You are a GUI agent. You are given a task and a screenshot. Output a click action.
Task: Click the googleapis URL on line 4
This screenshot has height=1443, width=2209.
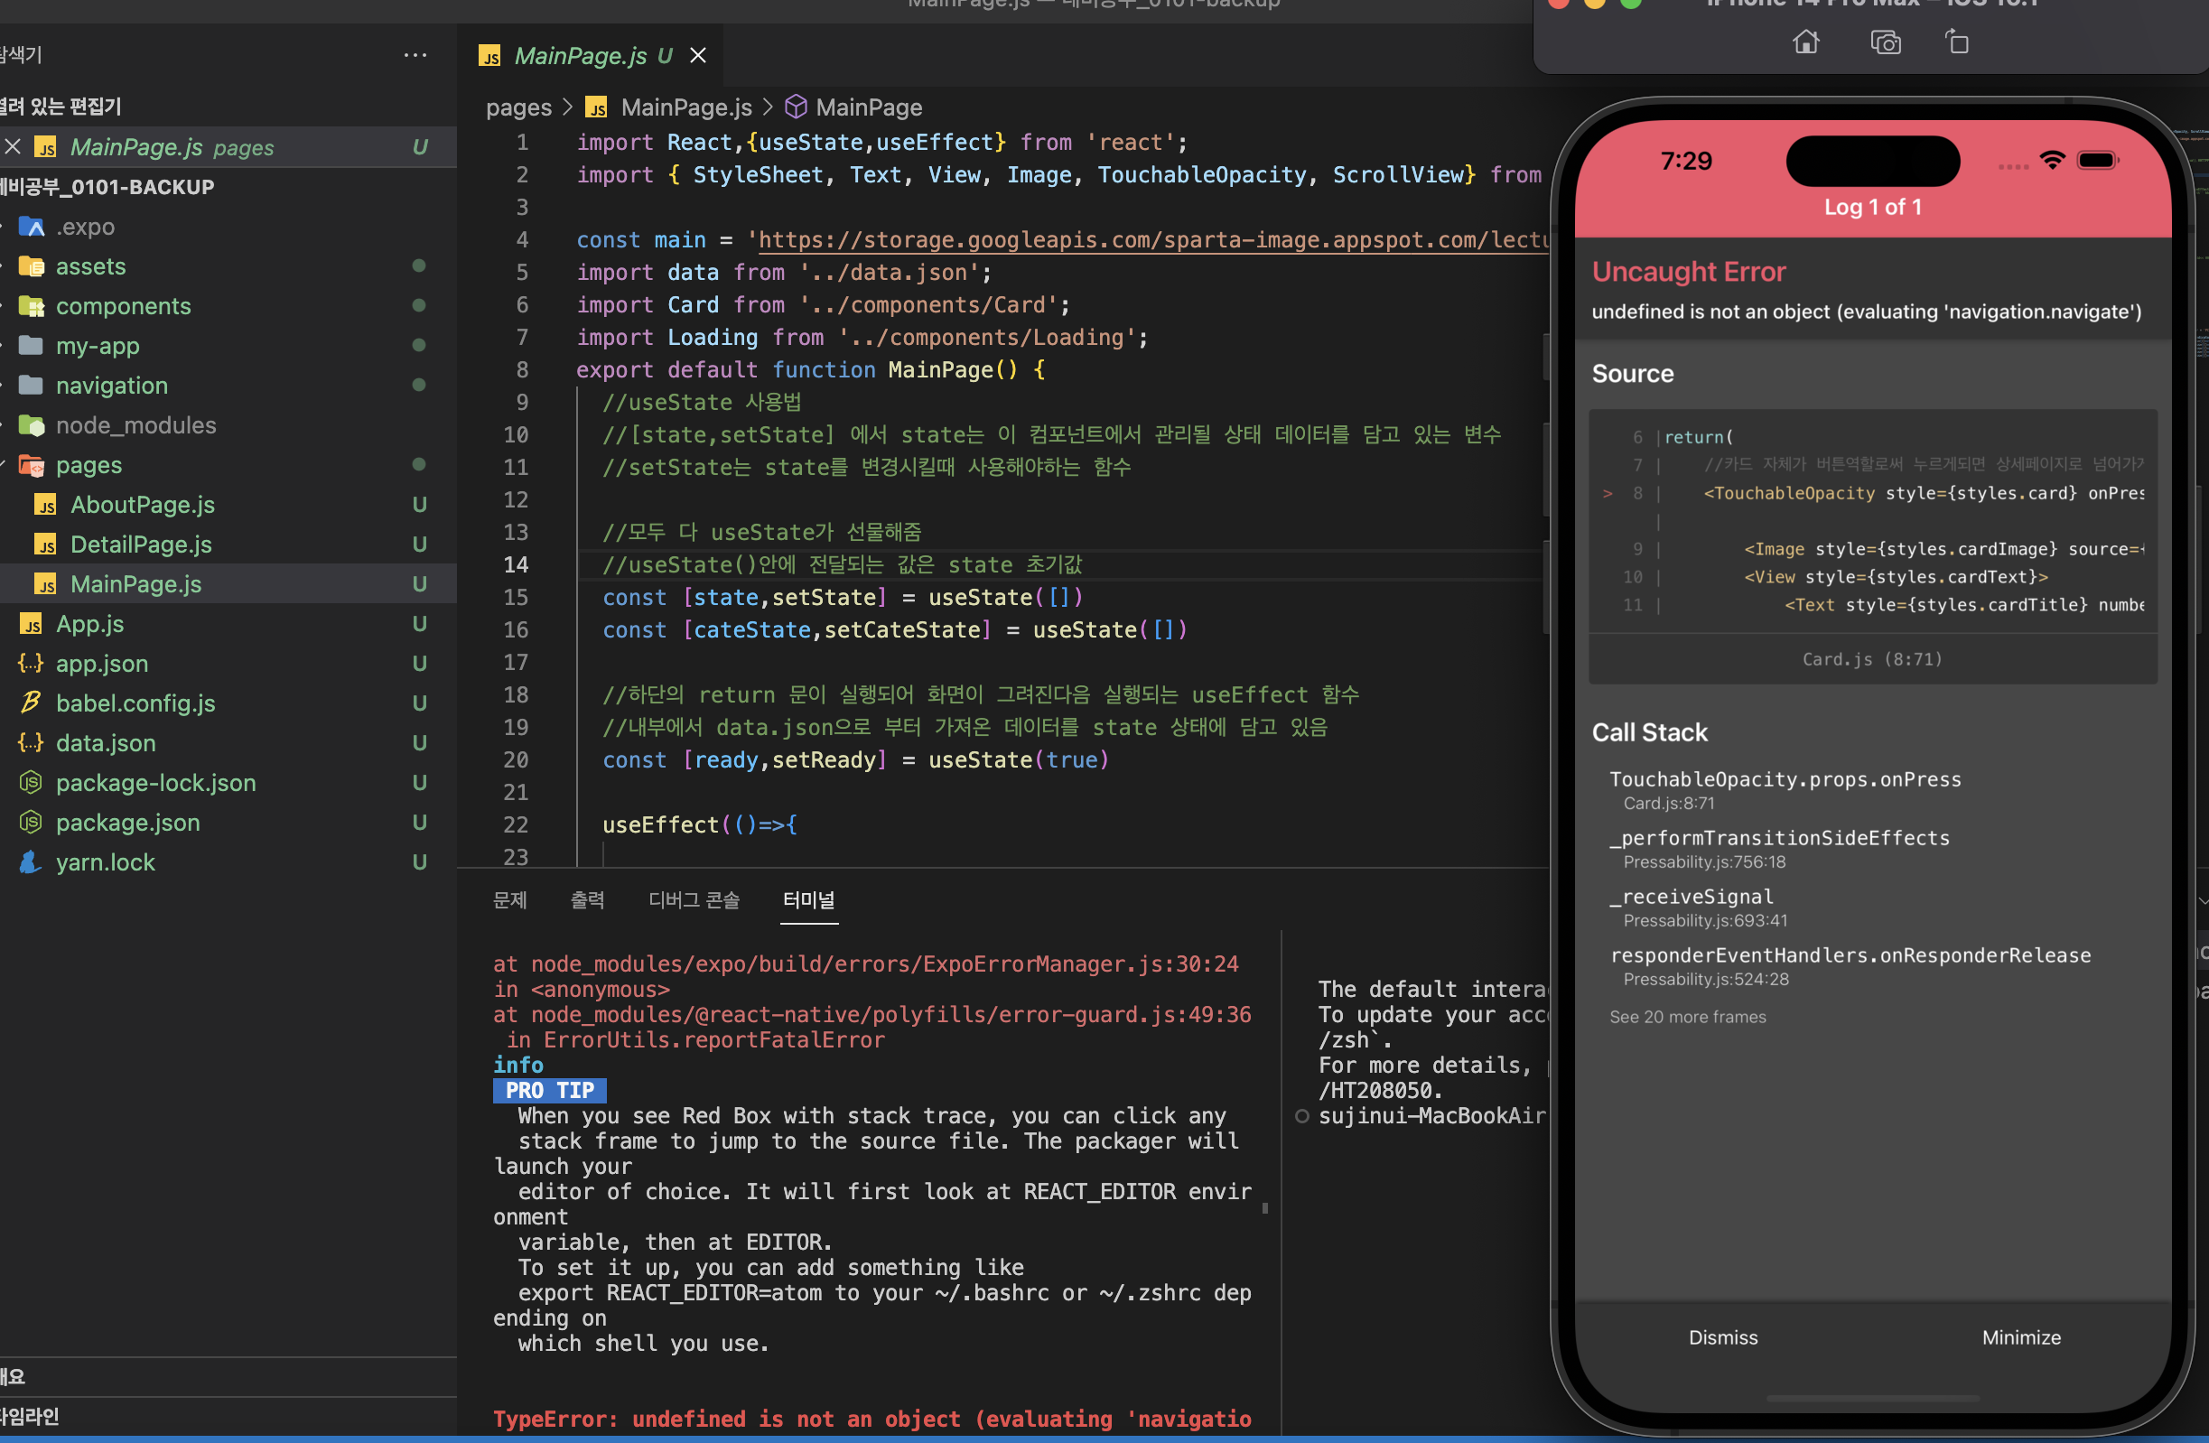[x=1152, y=239]
